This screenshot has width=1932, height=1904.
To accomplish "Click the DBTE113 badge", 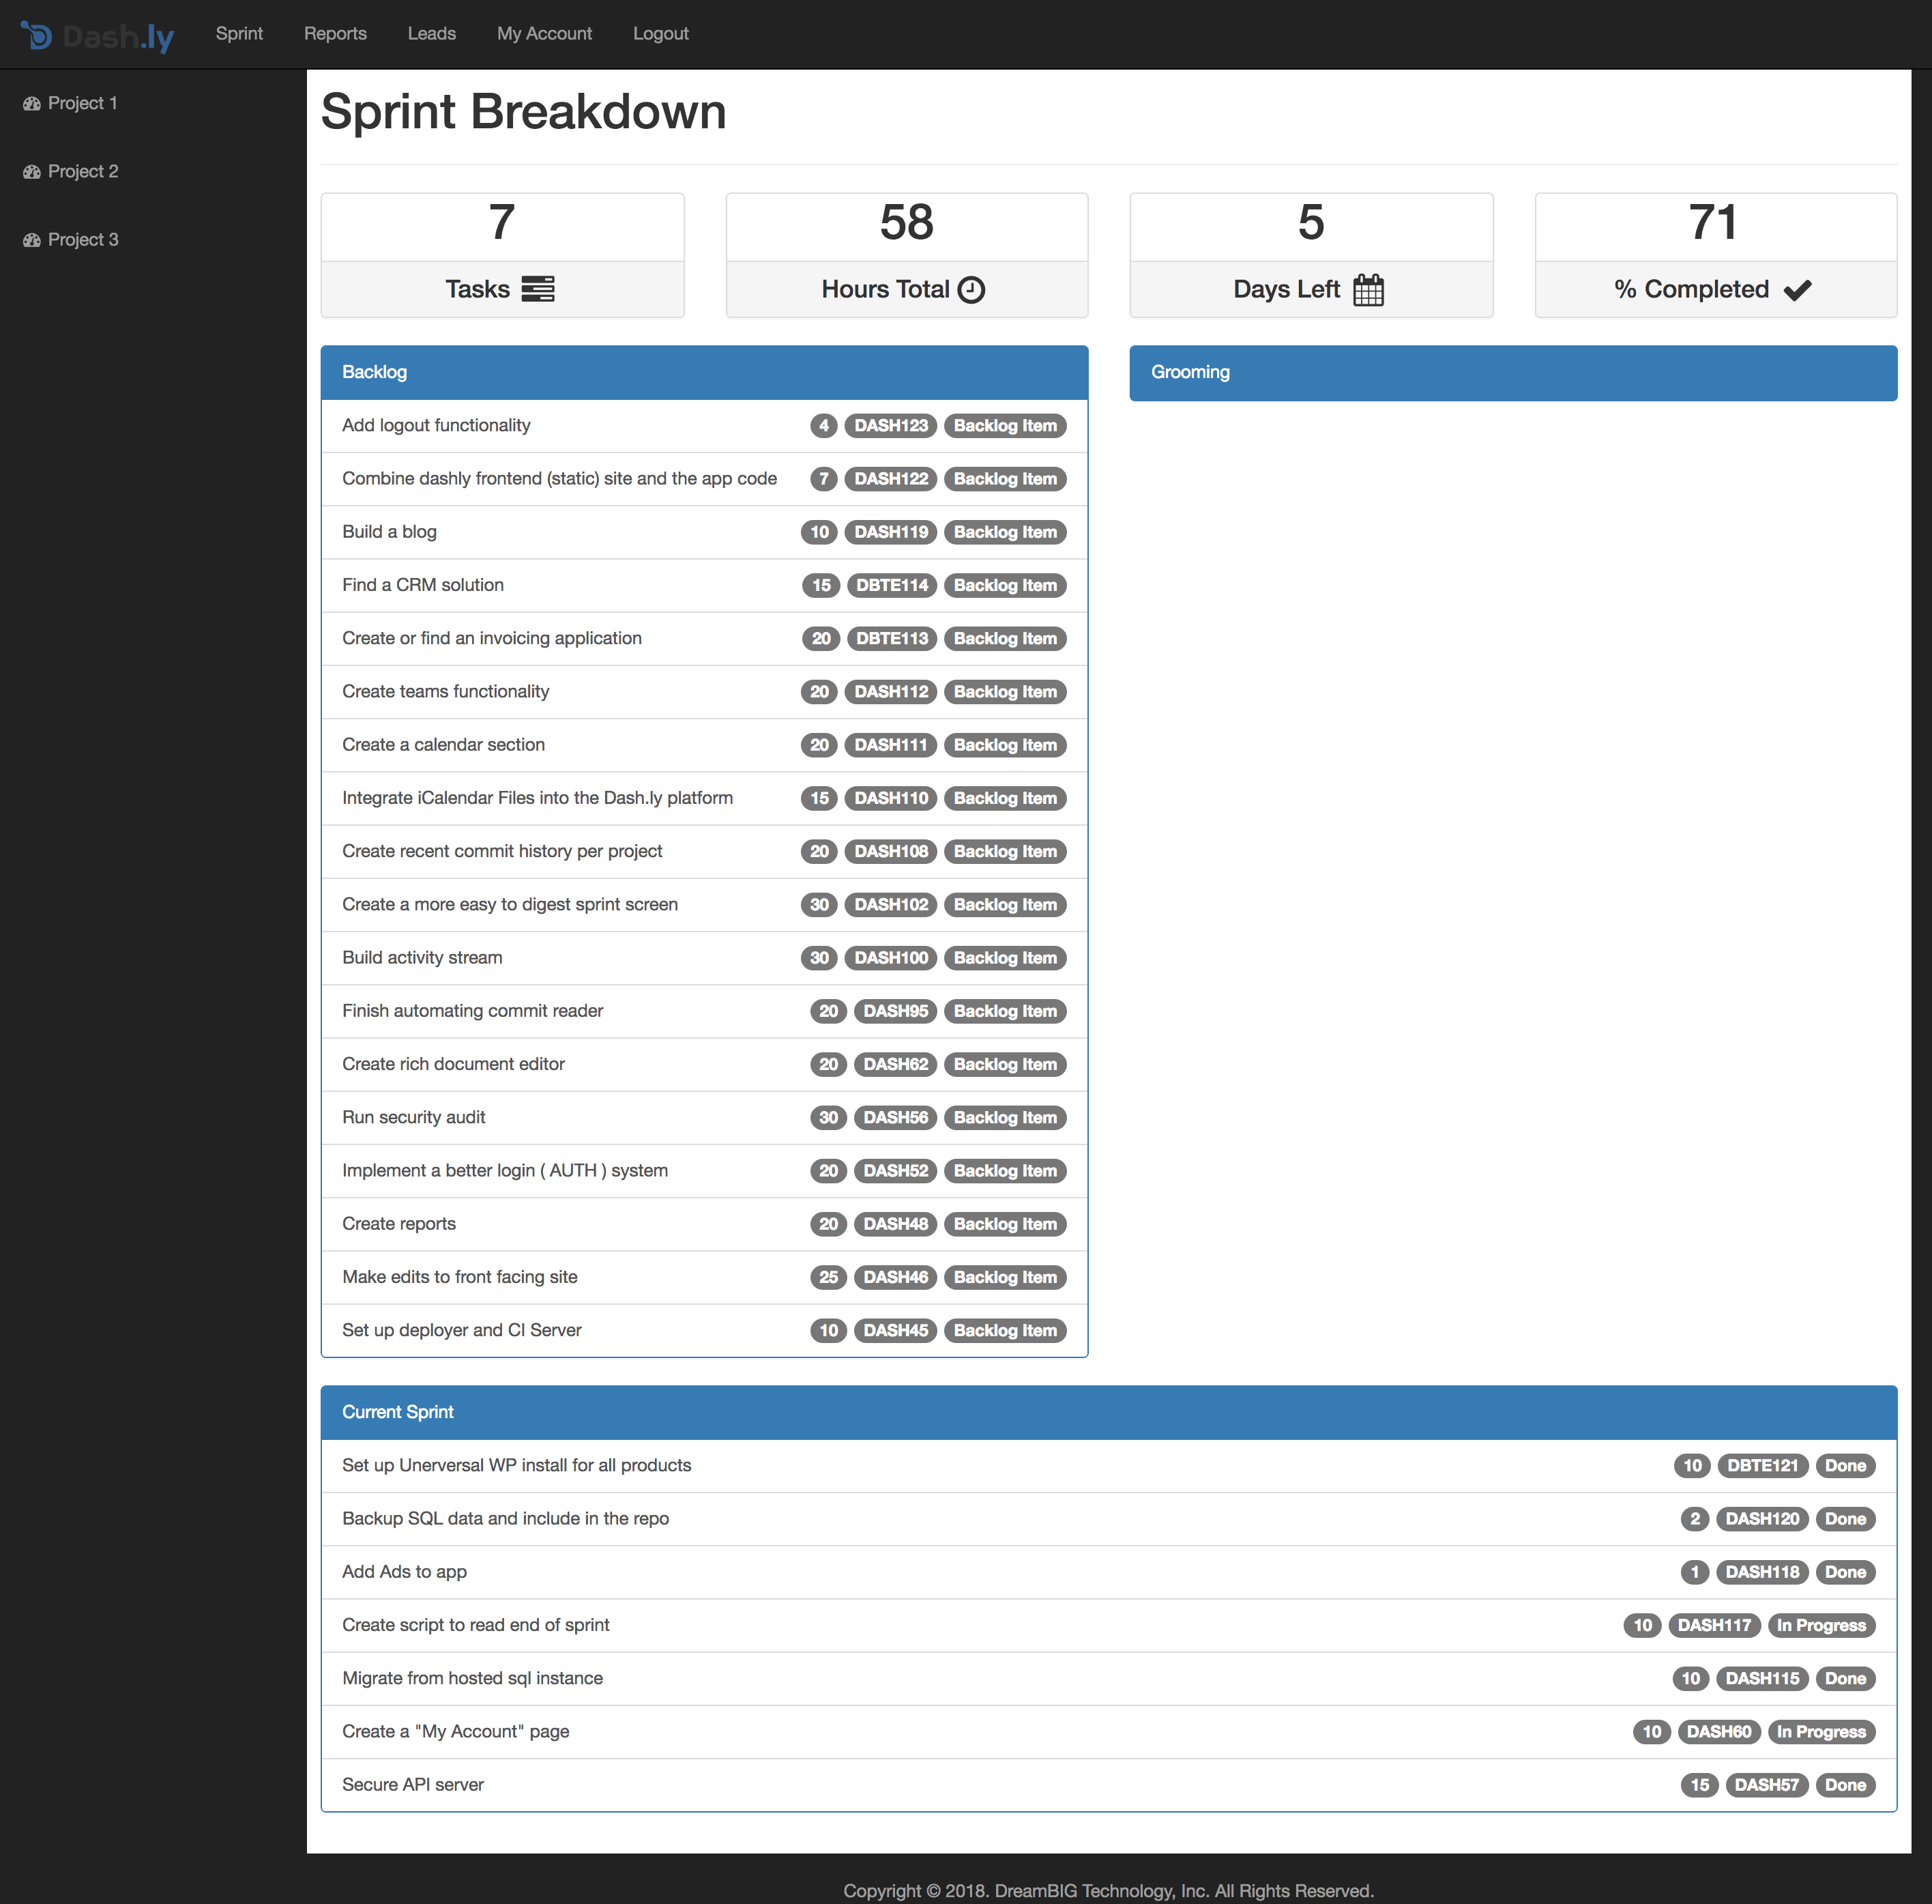I will 892,639.
